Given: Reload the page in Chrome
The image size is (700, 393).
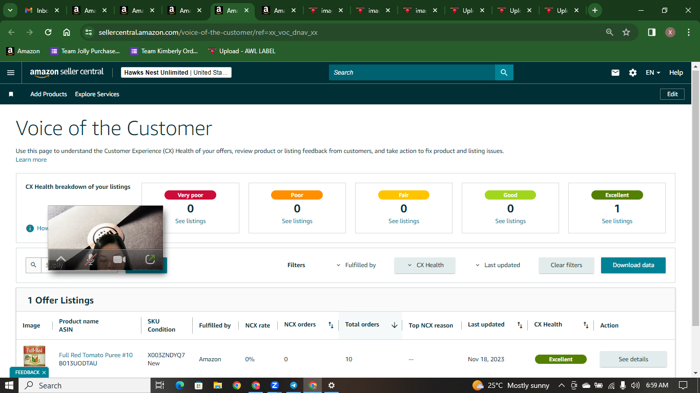Looking at the screenshot, I should tap(48, 32).
